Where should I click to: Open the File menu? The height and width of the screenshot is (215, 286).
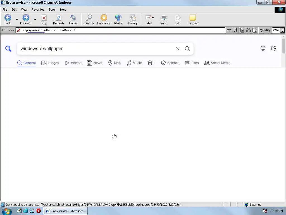click(5, 10)
